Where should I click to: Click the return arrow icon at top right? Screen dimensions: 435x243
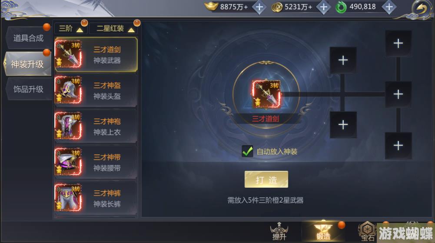tap(421, 9)
